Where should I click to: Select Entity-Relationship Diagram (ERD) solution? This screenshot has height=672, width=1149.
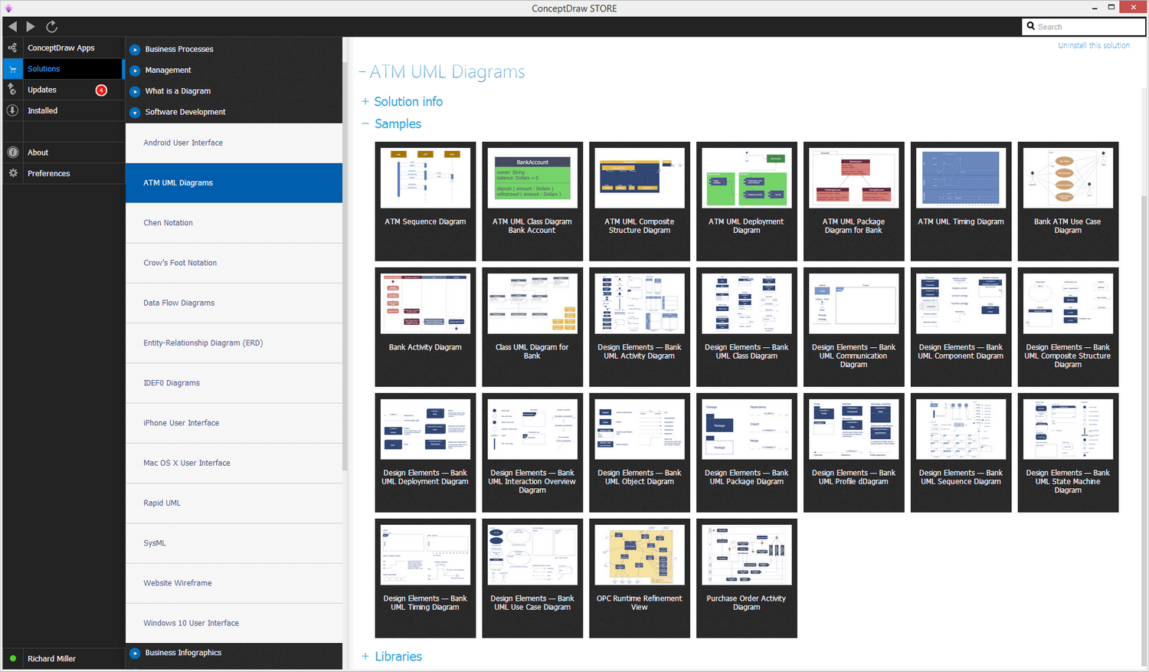click(234, 343)
